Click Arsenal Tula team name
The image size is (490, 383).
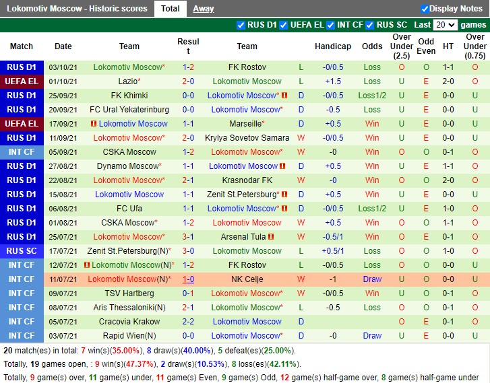[x=243, y=237]
